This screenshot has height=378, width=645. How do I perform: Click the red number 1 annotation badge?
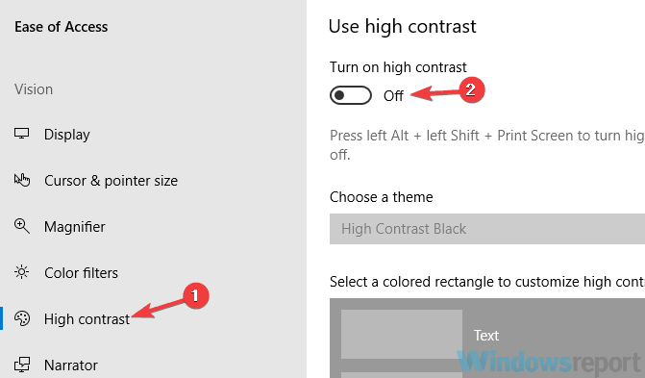coord(196,295)
